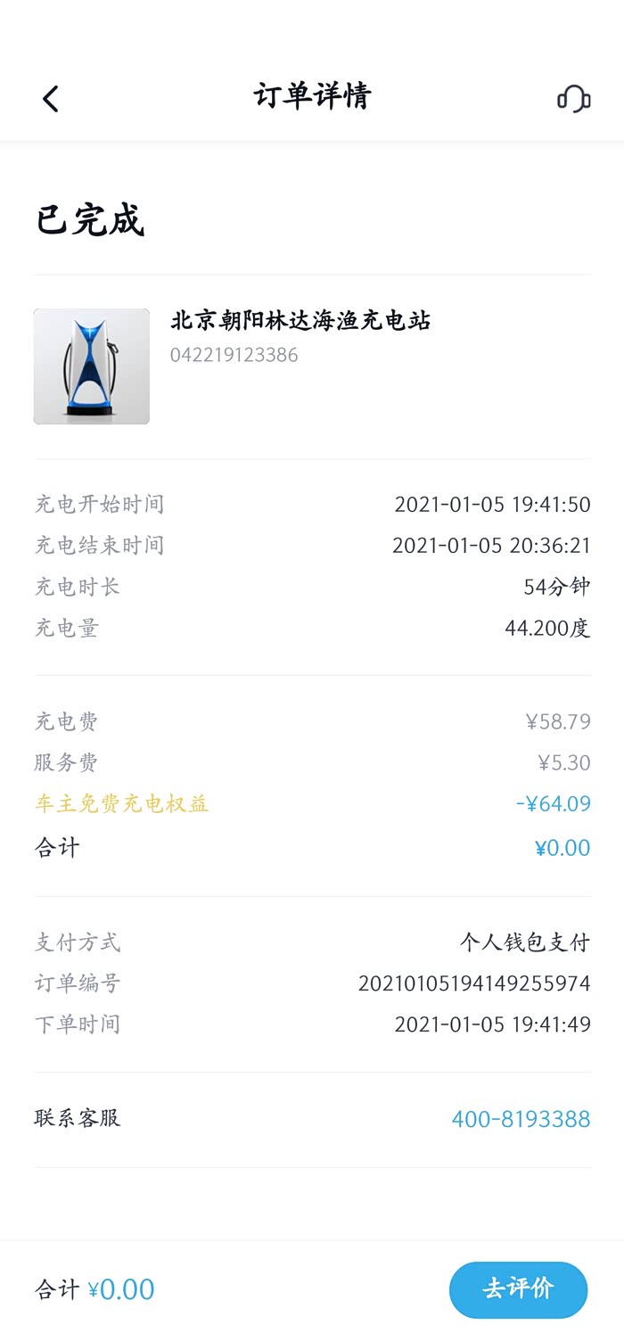Select station code 042219123386
This screenshot has width=624, height=1333.
pos(234,355)
